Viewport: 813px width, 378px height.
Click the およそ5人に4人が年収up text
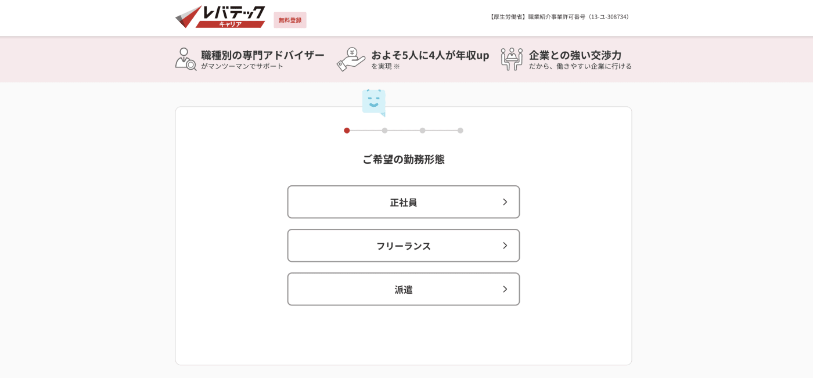pos(430,55)
